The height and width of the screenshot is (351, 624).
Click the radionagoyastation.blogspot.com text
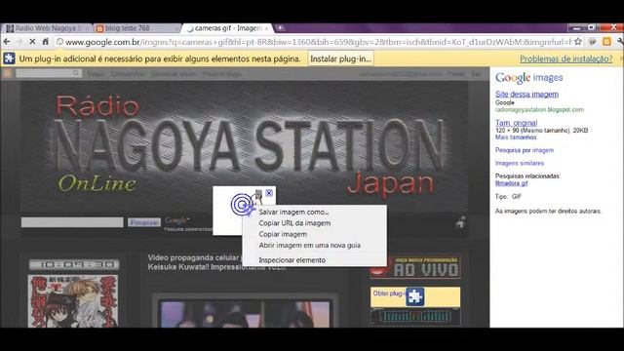click(539, 109)
